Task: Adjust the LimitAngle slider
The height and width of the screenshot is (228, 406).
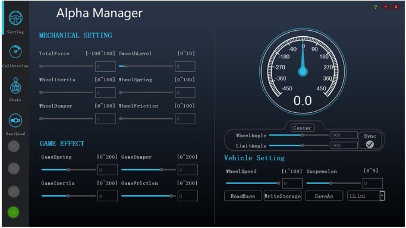Action: click(299, 145)
